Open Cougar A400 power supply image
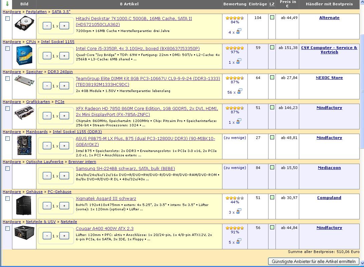 pos(24,233)
